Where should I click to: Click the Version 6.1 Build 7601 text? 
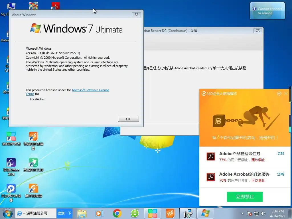tap(53, 53)
